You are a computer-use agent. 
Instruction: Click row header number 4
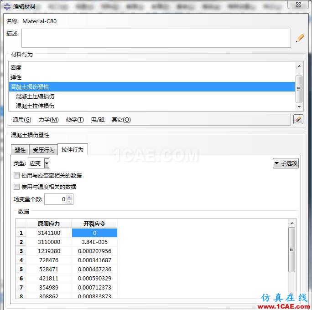point(21,260)
